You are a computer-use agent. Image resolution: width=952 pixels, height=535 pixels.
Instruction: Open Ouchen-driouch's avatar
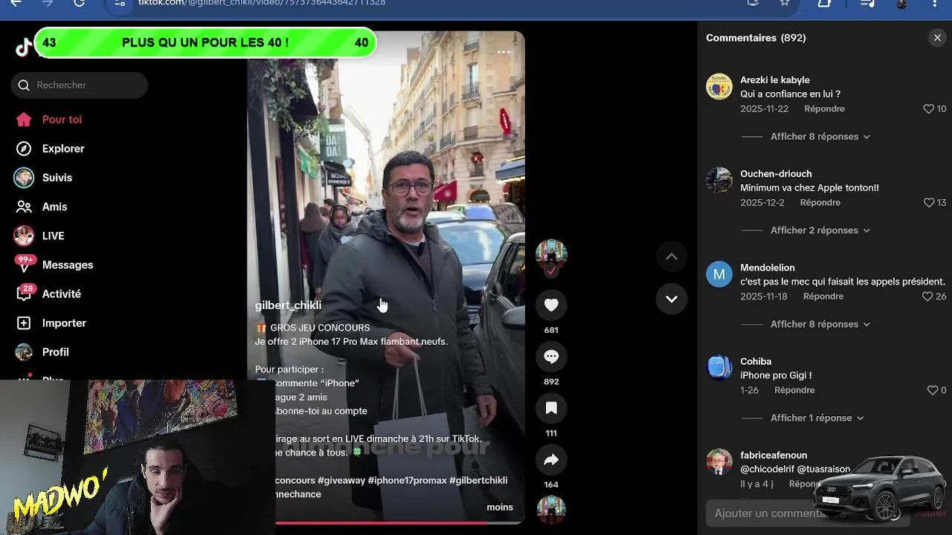coord(719,181)
